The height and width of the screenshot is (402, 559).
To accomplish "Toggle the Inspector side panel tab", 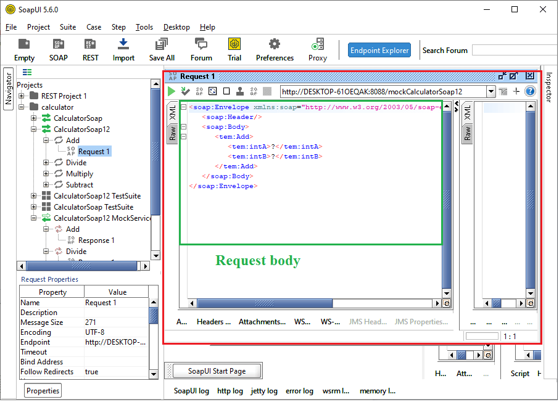I will [x=549, y=88].
